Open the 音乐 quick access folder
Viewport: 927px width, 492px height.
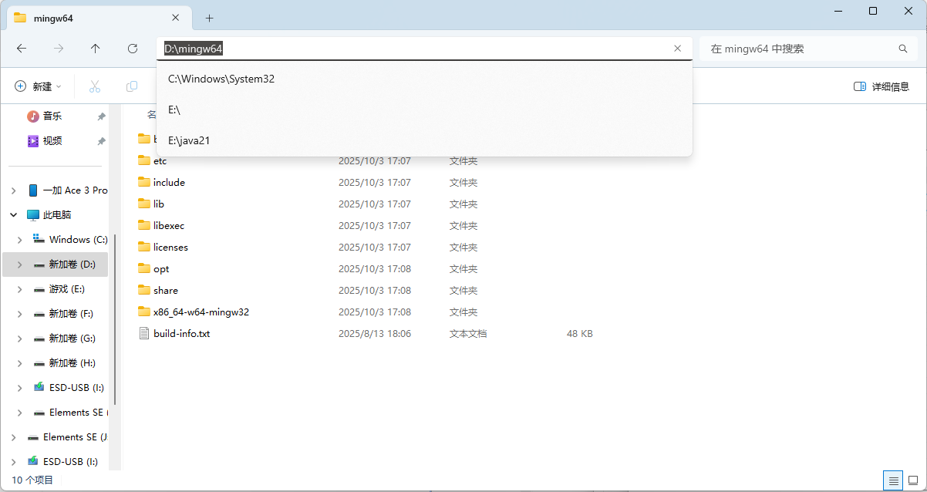coord(52,116)
